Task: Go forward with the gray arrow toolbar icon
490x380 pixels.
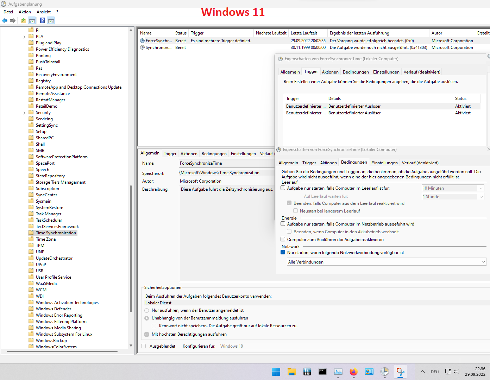Action: [x=13, y=20]
